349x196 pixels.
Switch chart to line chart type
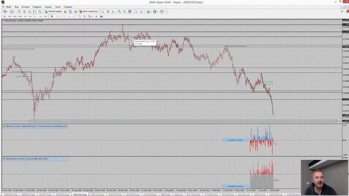point(113,11)
